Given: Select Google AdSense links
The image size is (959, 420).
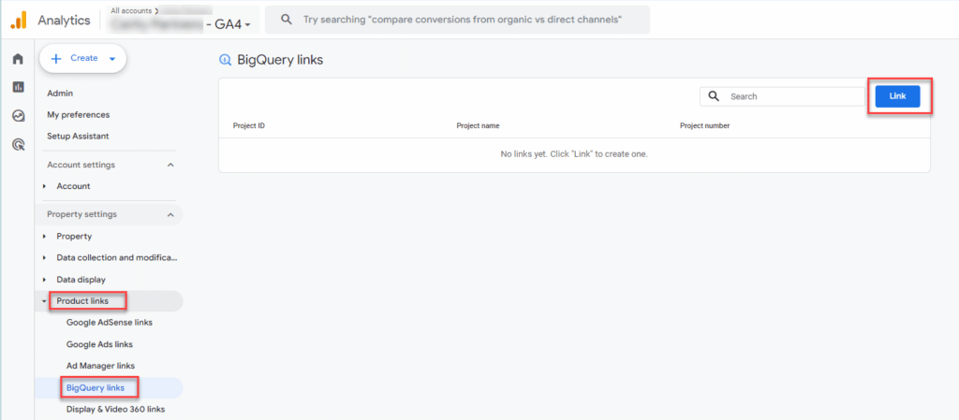Looking at the screenshot, I should pyautogui.click(x=110, y=323).
